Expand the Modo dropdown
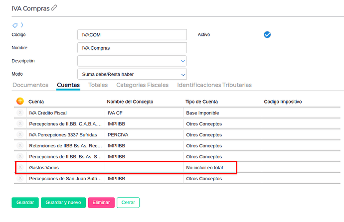The image size is (344, 222). [132, 74]
